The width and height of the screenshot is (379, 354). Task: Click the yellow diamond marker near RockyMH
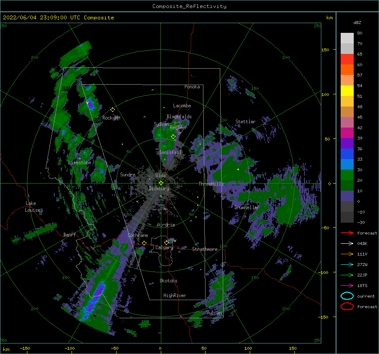(112, 110)
